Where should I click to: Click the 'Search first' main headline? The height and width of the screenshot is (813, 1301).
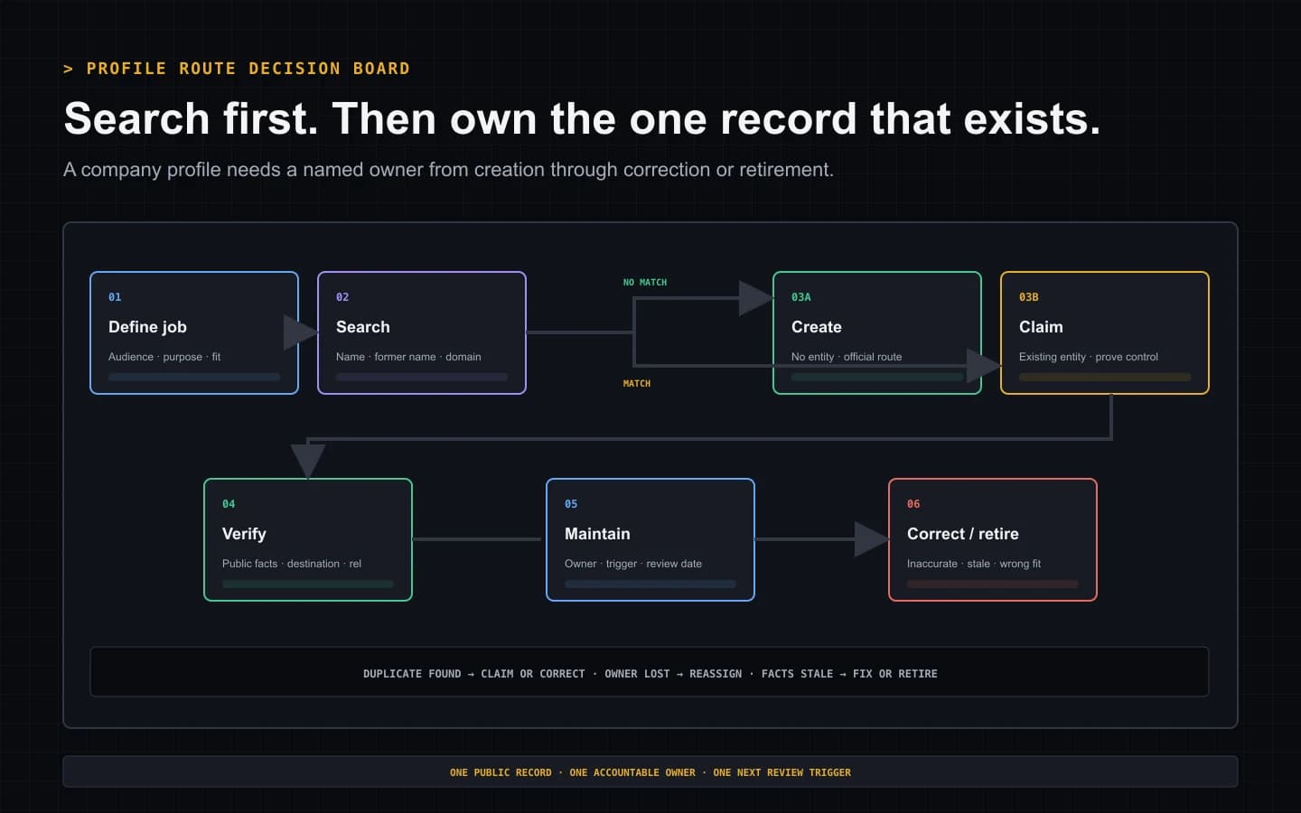coord(582,118)
